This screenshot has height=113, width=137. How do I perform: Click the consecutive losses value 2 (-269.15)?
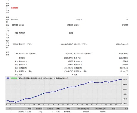[x=124, y=68]
